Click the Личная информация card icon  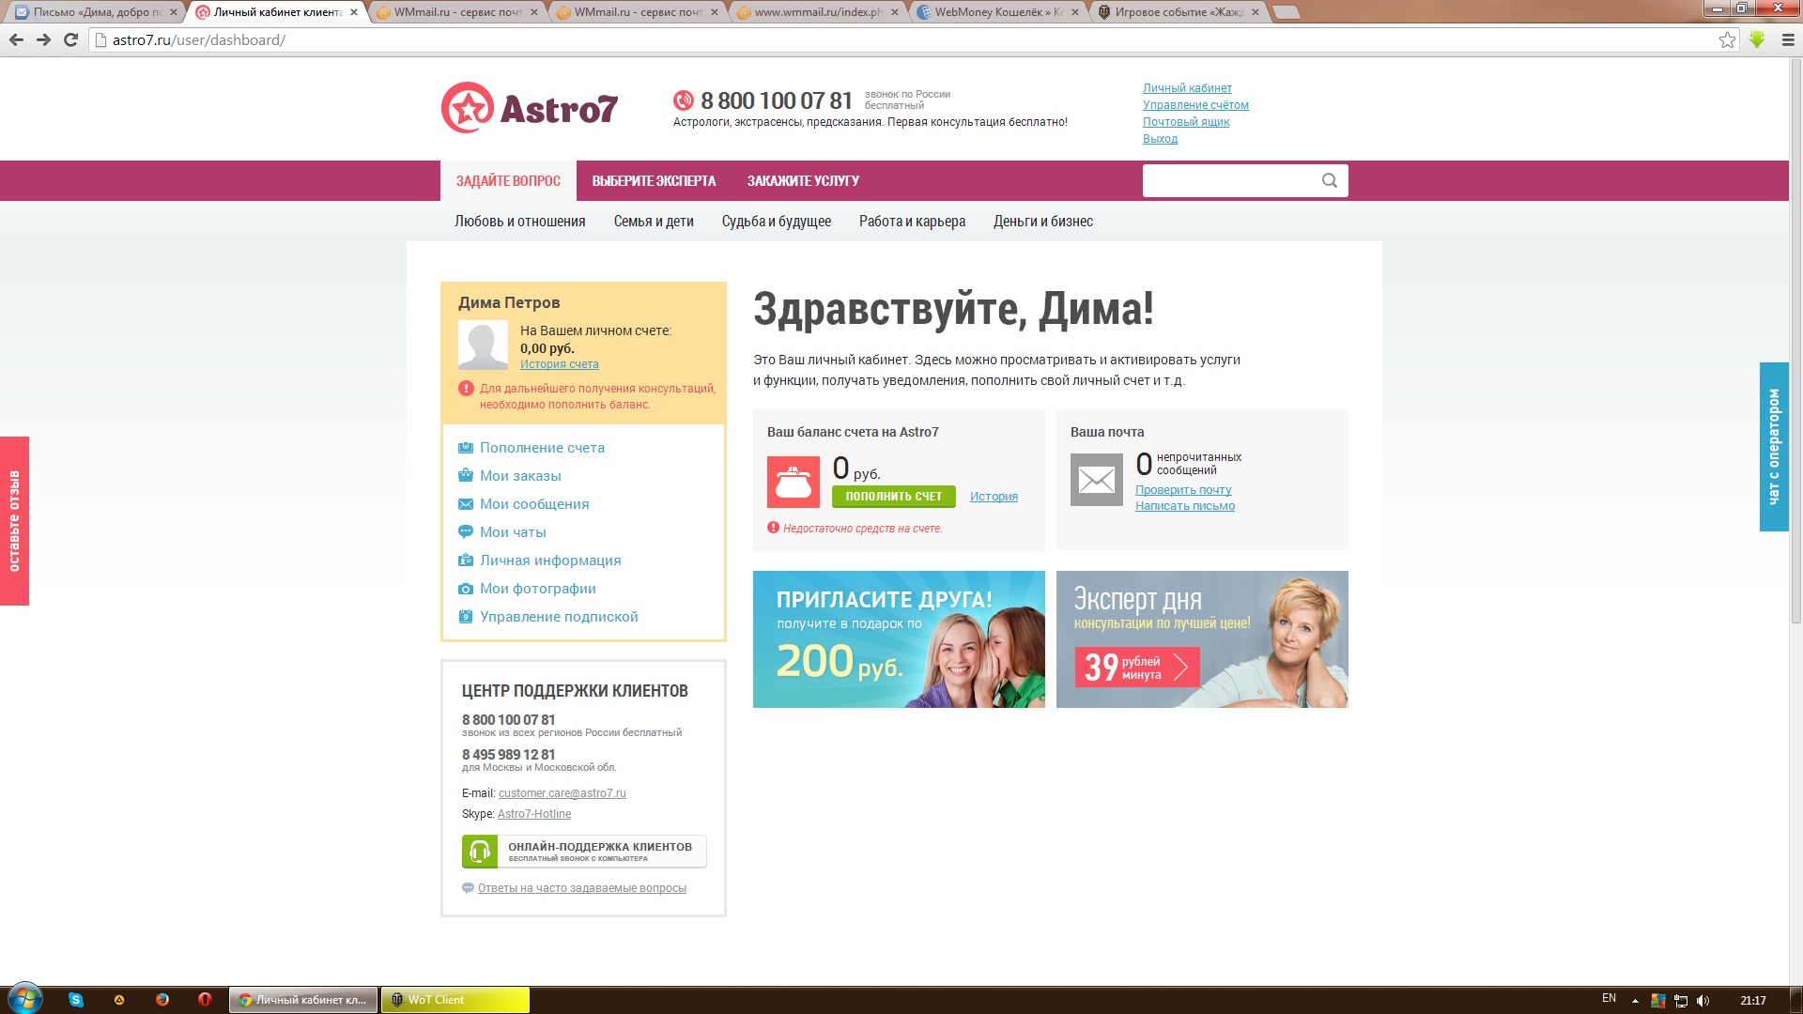466,561
